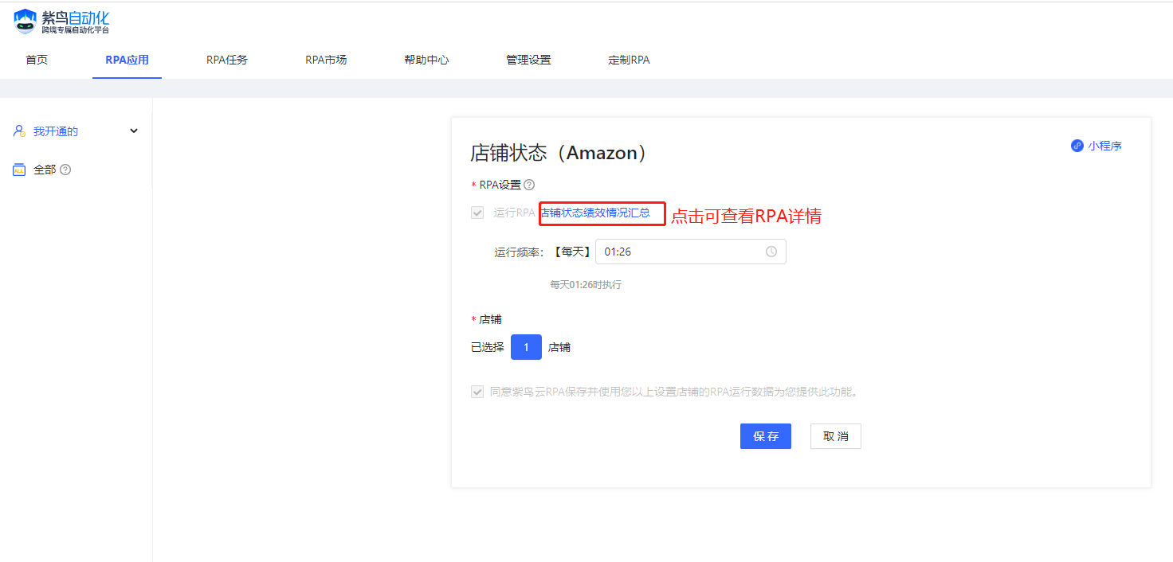
Task: Open the 店铺状态绩效情况汇总 link
Action: coord(595,213)
